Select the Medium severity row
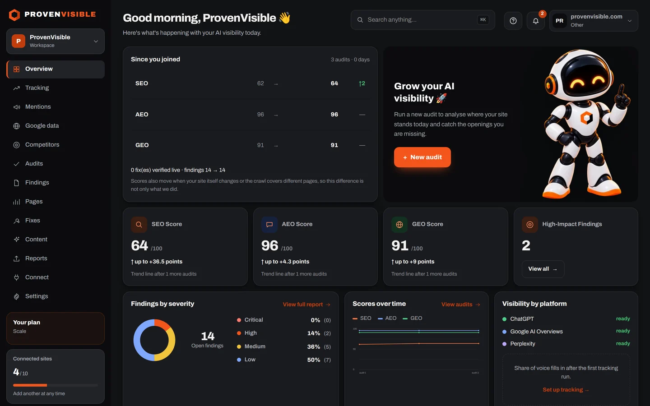The height and width of the screenshot is (406, 650). [284, 346]
